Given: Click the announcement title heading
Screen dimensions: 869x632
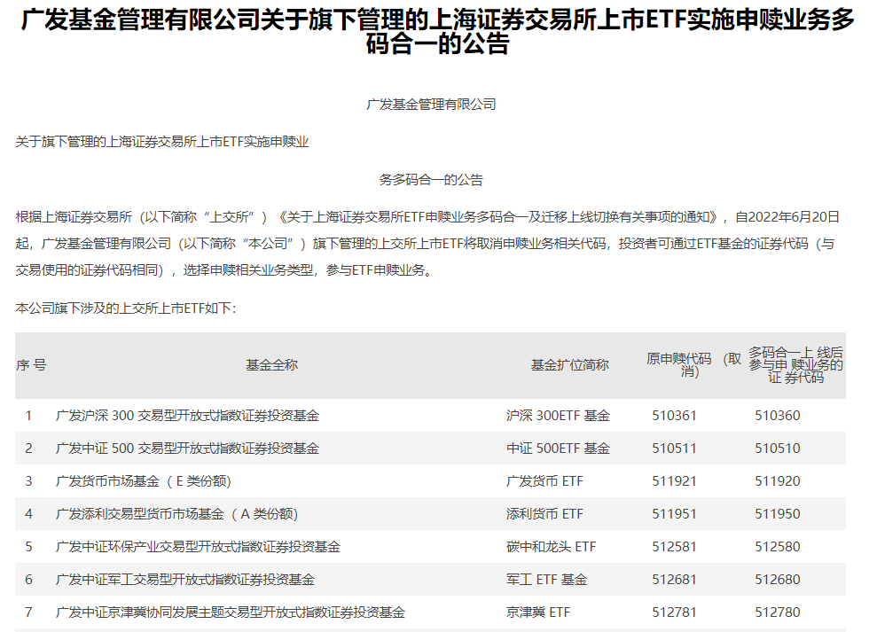Looking at the screenshot, I should (434, 33).
